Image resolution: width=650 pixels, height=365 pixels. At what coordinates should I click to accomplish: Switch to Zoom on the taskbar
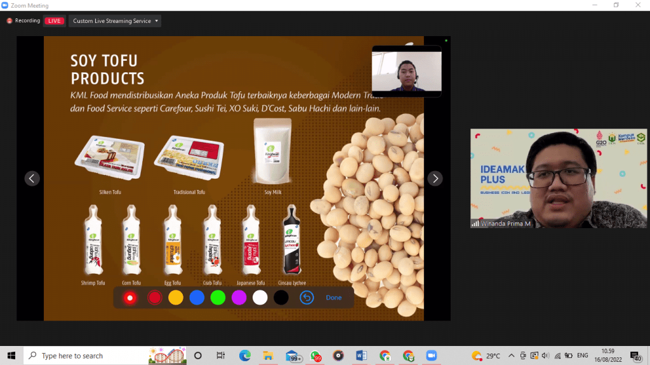click(432, 355)
